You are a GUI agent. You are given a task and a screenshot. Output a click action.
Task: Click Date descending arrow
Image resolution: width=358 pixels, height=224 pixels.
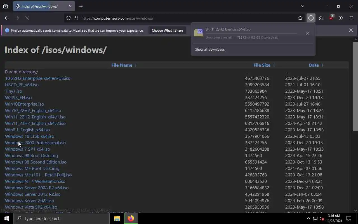322,65
